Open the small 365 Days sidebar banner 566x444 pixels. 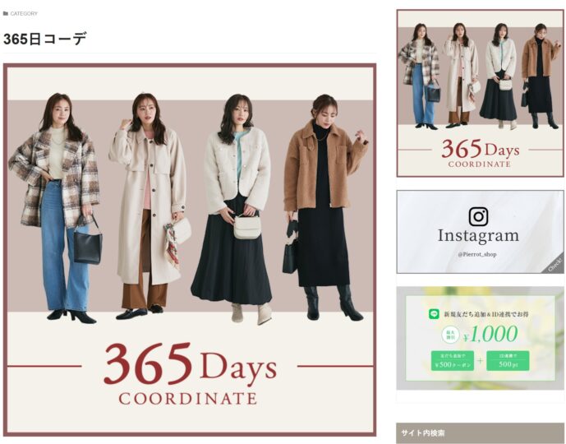480,93
